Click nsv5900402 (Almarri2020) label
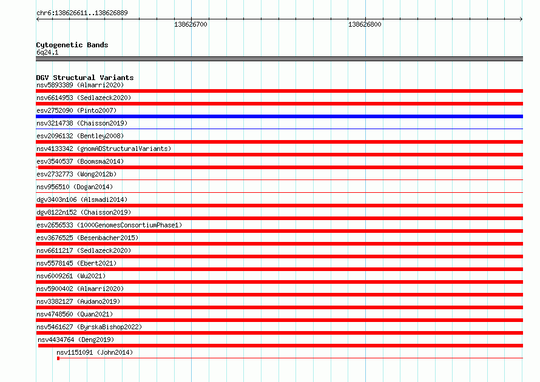Screen dimensions: 540x382 tap(80, 289)
